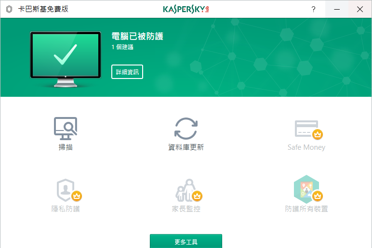Click the 卡巴斯基免費版 window title

point(43,9)
